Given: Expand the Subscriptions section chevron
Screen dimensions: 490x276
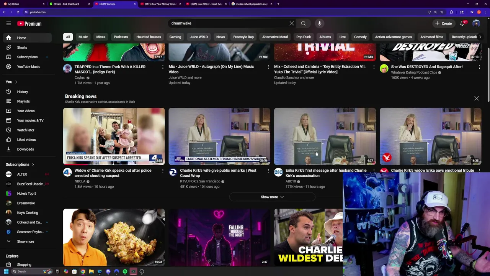Looking at the screenshot, I should pyautogui.click(x=33, y=164).
